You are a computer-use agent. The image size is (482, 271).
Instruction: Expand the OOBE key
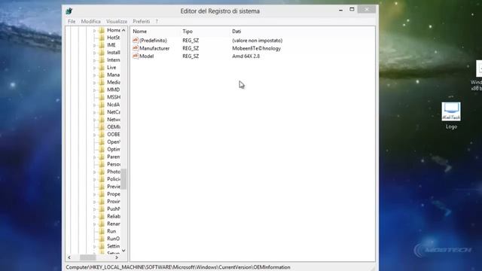[95, 135]
